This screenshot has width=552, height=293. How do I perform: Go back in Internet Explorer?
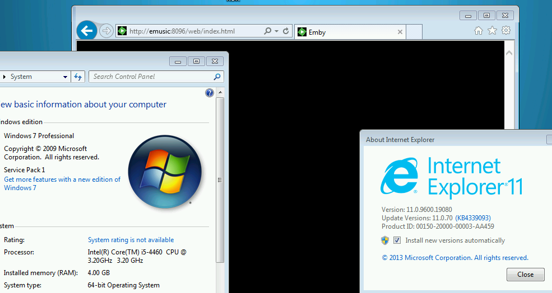[87, 31]
